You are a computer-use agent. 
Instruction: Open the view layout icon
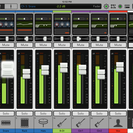tap(127, 7)
